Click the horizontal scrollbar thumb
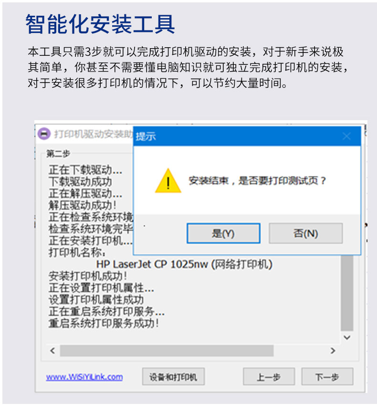The width and height of the screenshot is (377, 413). pos(167,351)
